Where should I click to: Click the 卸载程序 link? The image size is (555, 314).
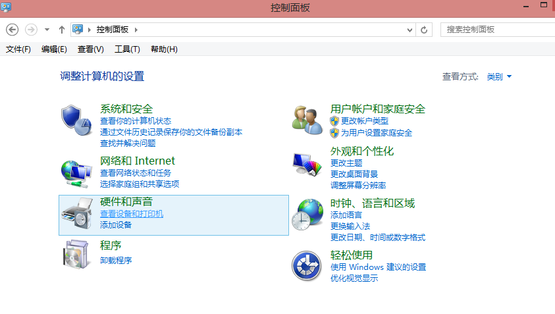tap(116, 260)
